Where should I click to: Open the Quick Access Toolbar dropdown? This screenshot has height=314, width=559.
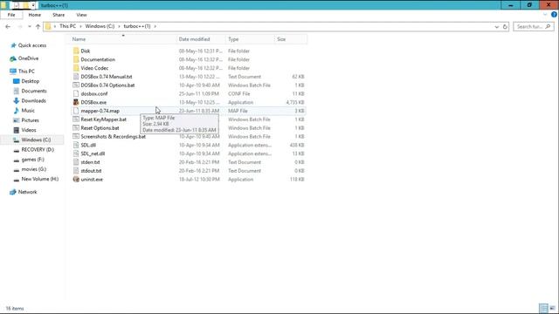pos(33,5)
